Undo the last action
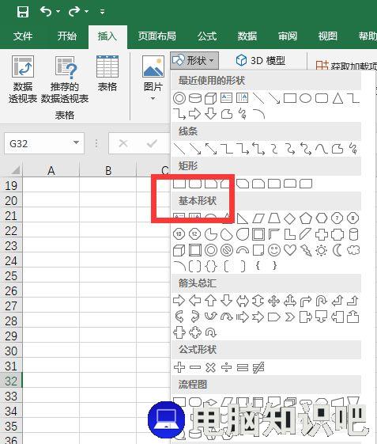The width and height of the screenshot is (377, 444). (x=46, y=12)
